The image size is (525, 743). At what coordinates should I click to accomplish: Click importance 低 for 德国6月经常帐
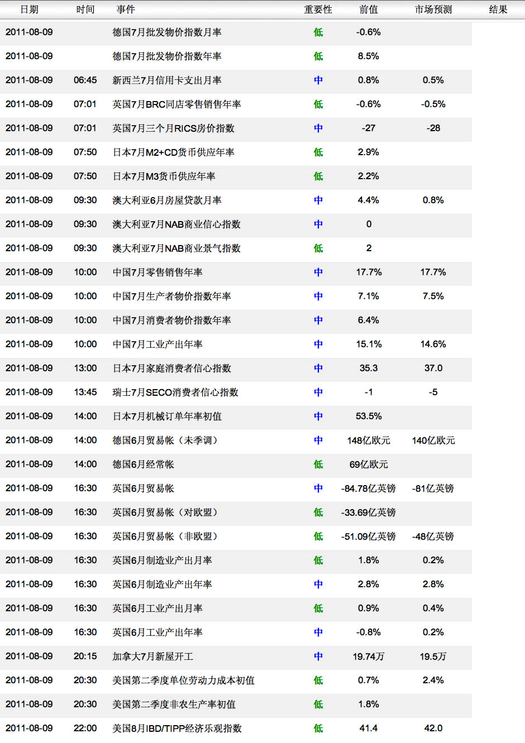(x=318, y=464)
